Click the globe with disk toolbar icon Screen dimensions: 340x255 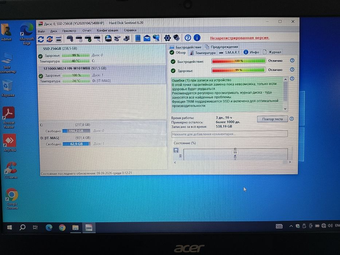[108, 38]
